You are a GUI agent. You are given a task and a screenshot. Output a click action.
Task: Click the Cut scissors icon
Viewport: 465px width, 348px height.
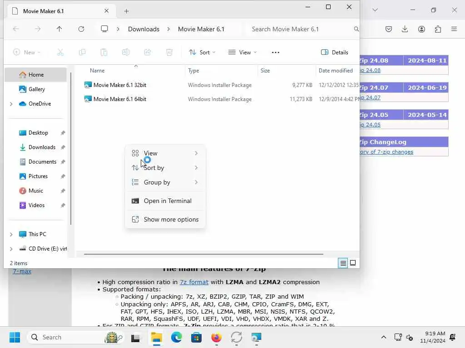point(60,53)
